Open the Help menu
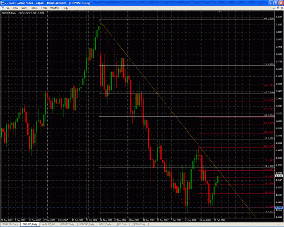 (65, 8)
